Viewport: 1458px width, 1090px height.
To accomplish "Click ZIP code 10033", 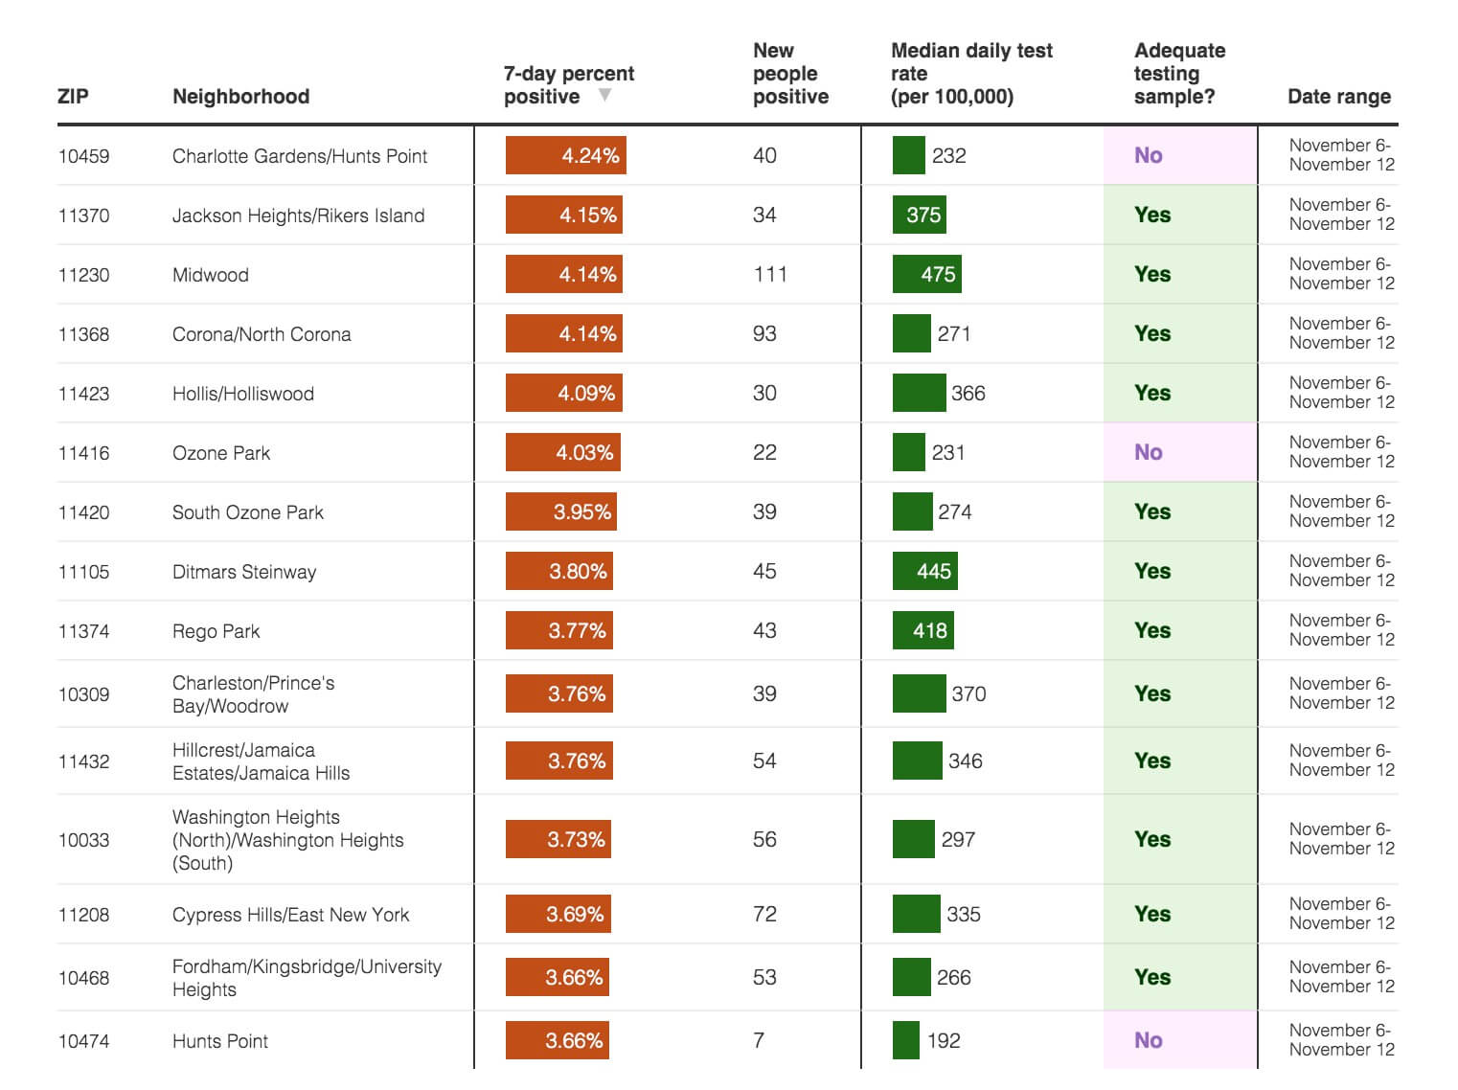I will [84, 840].
